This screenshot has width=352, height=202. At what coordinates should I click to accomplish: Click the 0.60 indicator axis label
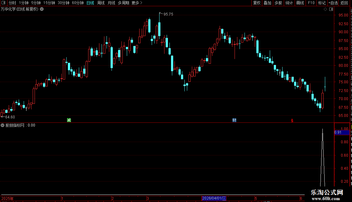[x=344, y=155]
